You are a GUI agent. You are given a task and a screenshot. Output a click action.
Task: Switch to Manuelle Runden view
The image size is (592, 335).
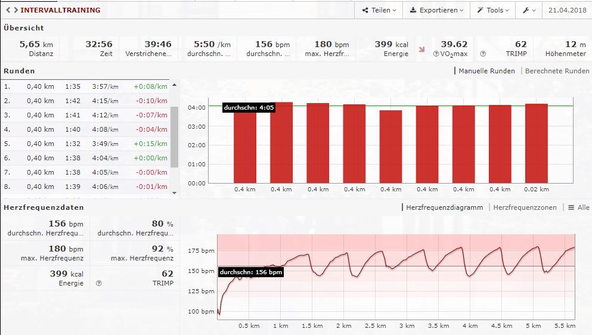[486, 71]
